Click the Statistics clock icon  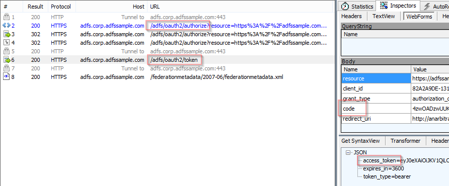(345, 7)
